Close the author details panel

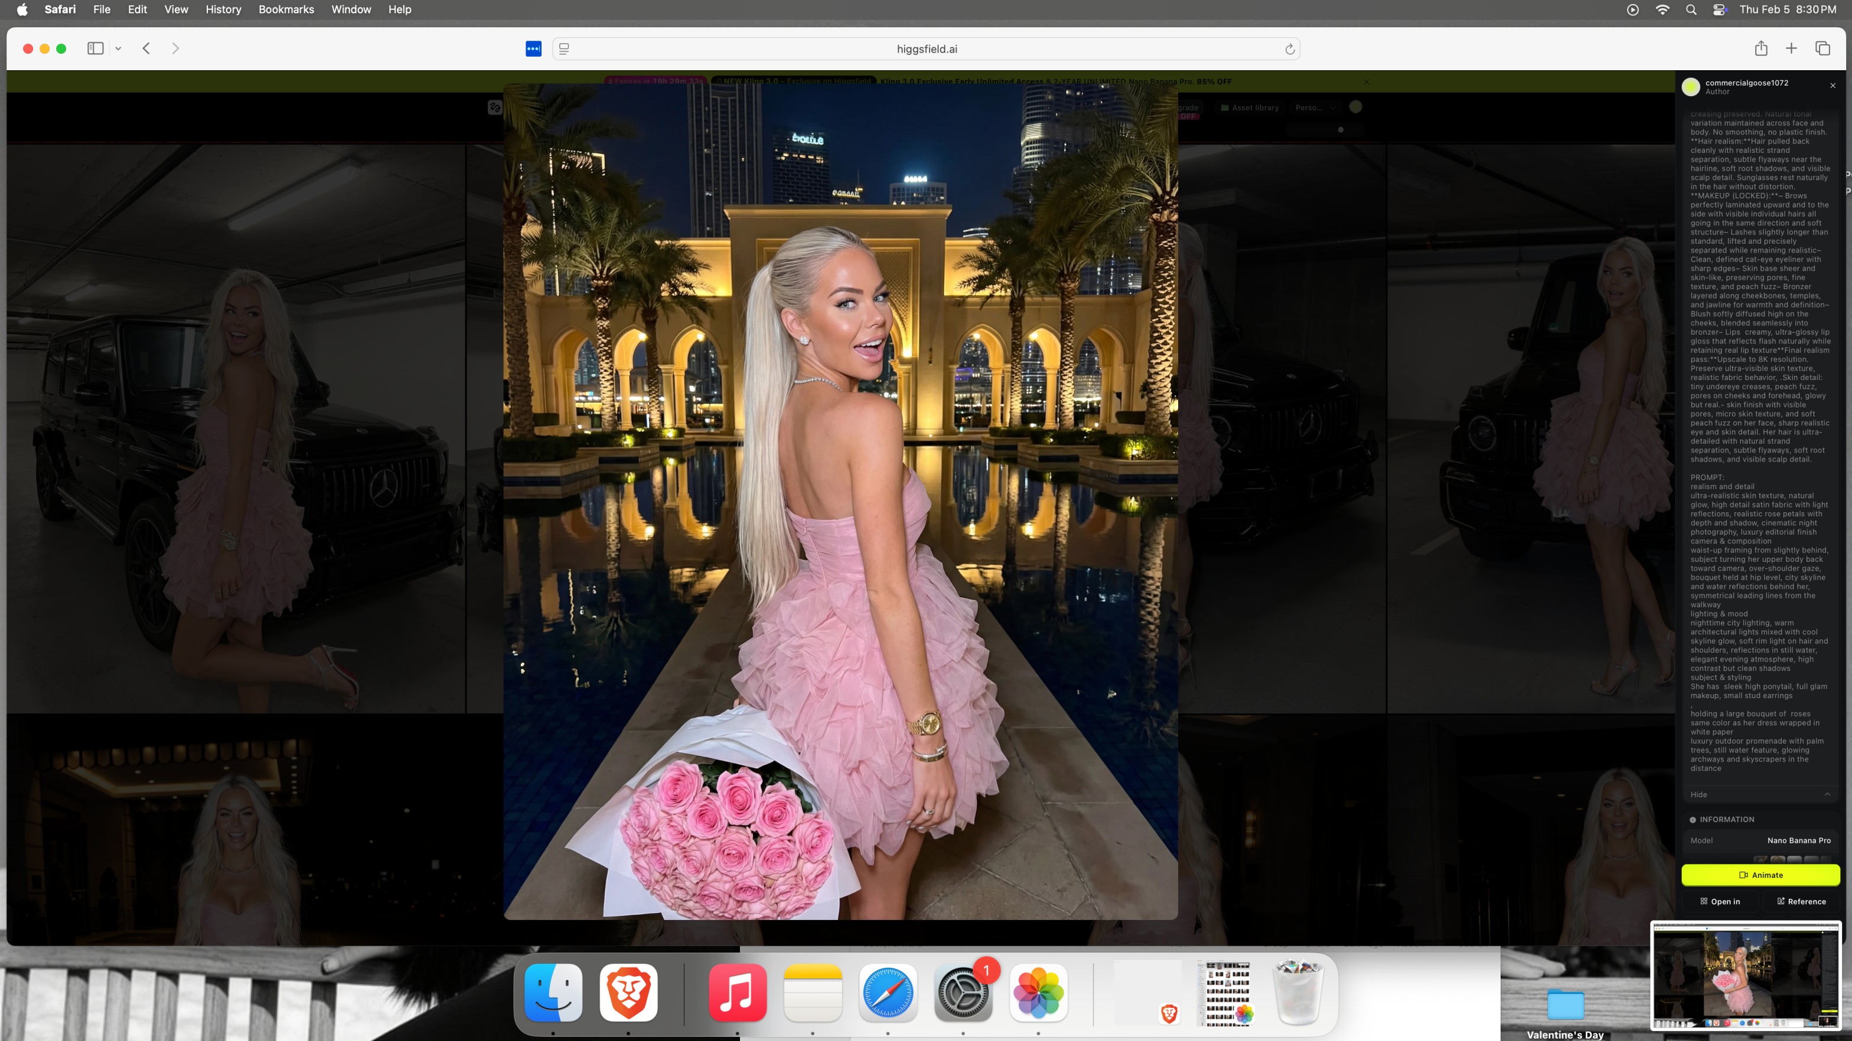click(1833, 86)
